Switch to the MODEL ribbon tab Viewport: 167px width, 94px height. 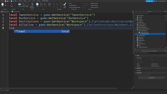(x=25, y=1)
